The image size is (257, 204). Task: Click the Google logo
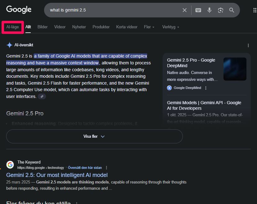coord(19,10)
